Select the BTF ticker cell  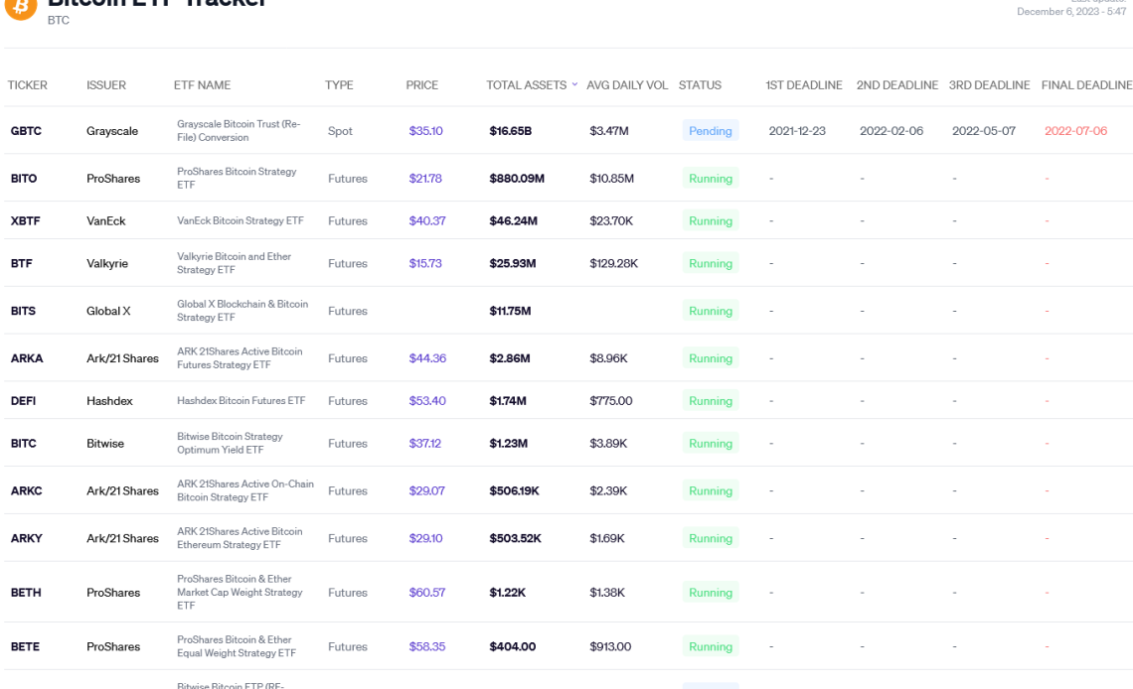pos(22,263)
